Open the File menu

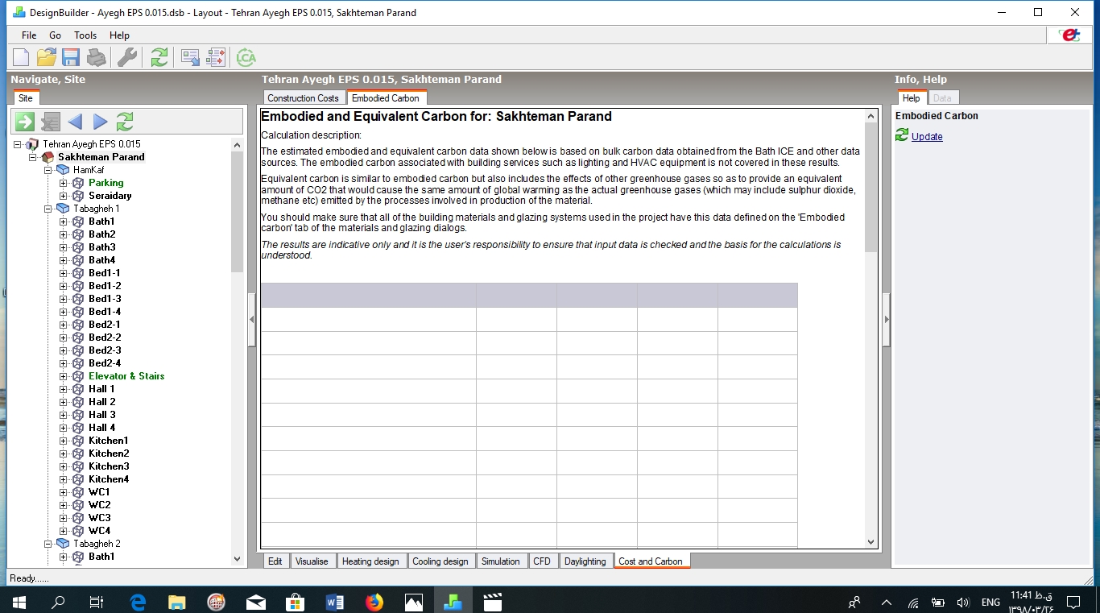tap(29, 35)
